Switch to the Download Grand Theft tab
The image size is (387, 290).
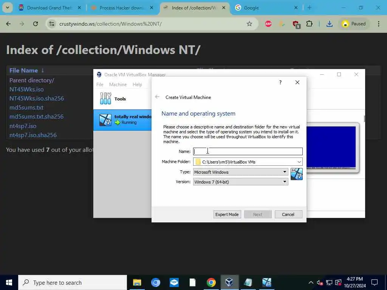point(50,8)
